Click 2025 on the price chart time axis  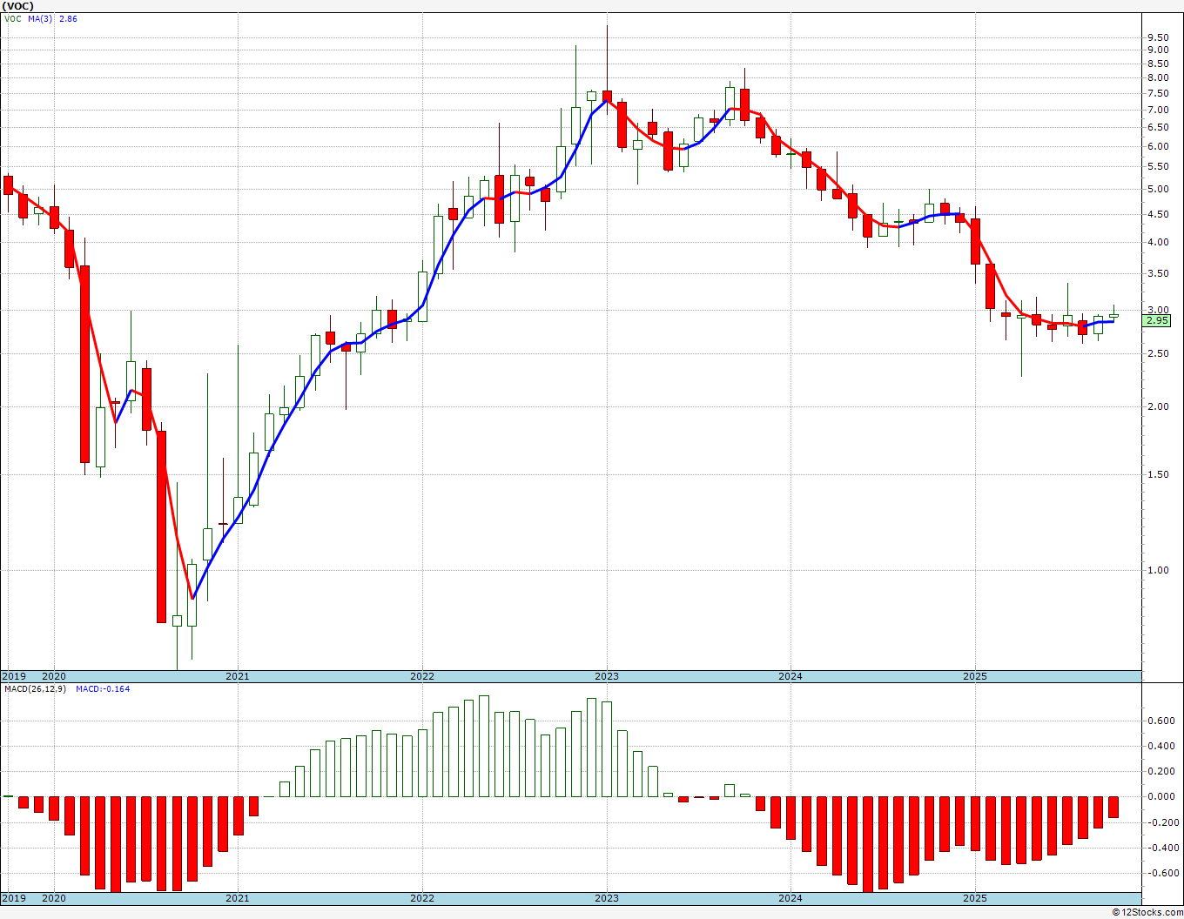(x=975, y=676)
